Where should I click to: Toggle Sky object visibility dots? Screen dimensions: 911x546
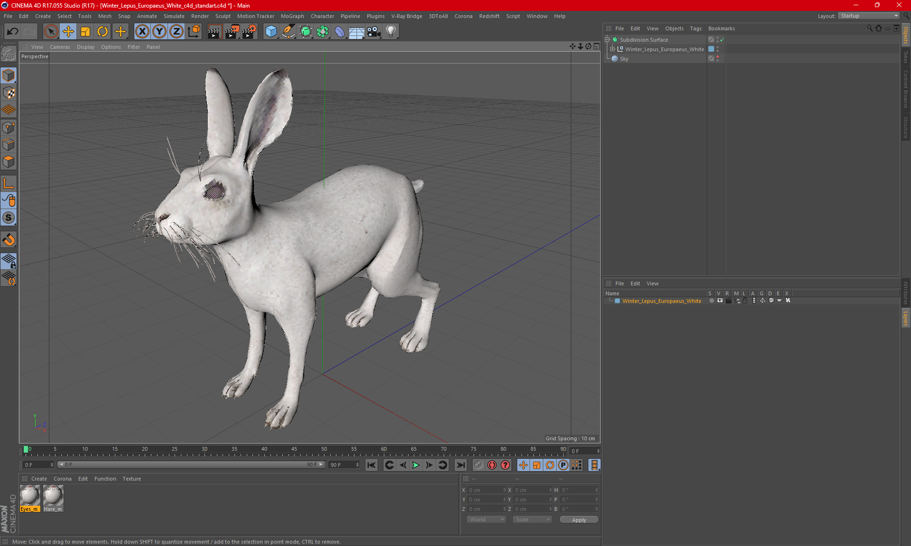point(718,58)
